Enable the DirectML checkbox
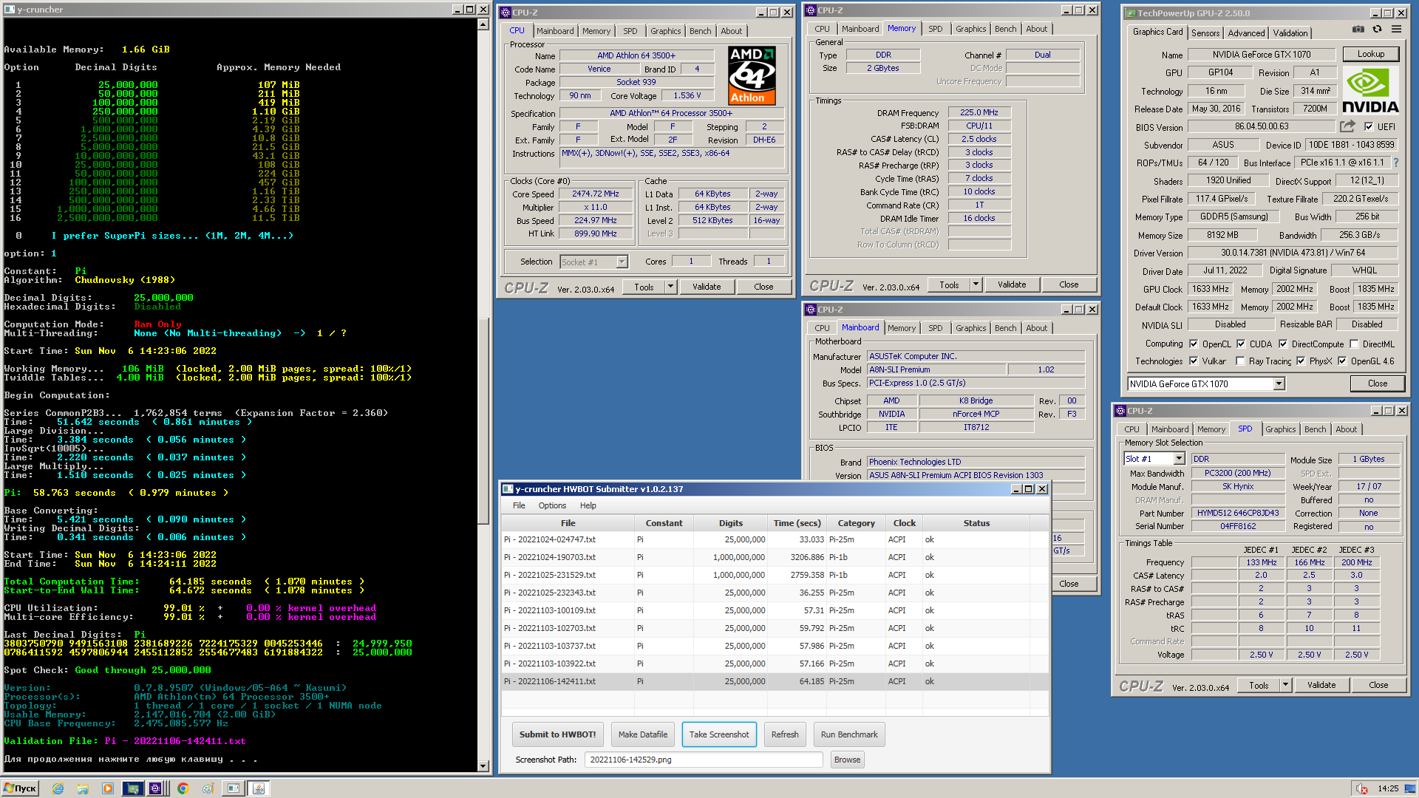Image resolution: width=1419 pixels, height=798 pixels. pyautogui.click(x=1353, y=344)
